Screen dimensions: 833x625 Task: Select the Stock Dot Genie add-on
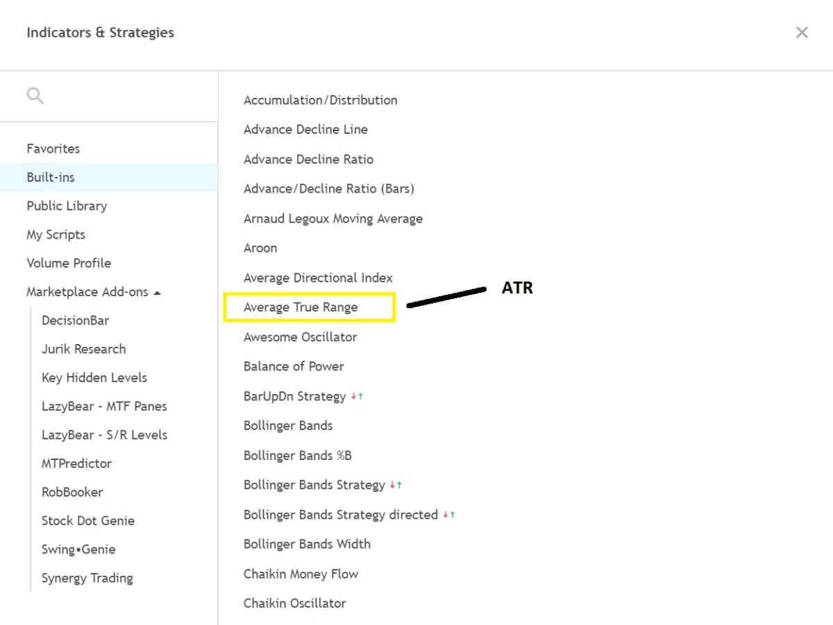88,521
